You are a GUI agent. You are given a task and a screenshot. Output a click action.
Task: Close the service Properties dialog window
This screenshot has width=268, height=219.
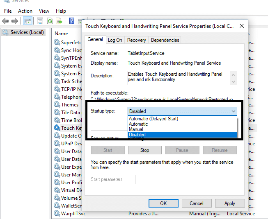(x=242, y=26)
